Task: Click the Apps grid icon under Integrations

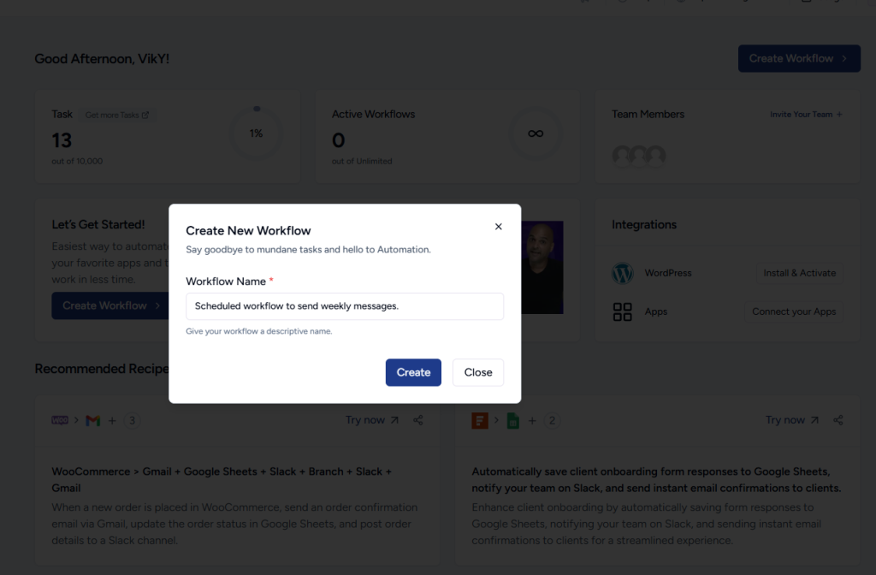Action: [622, 311]
